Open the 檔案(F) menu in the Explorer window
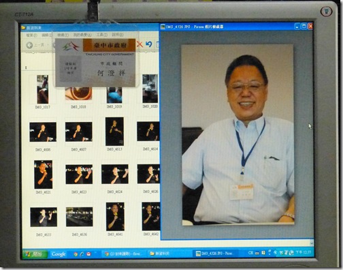 click(x=31, y=35)
